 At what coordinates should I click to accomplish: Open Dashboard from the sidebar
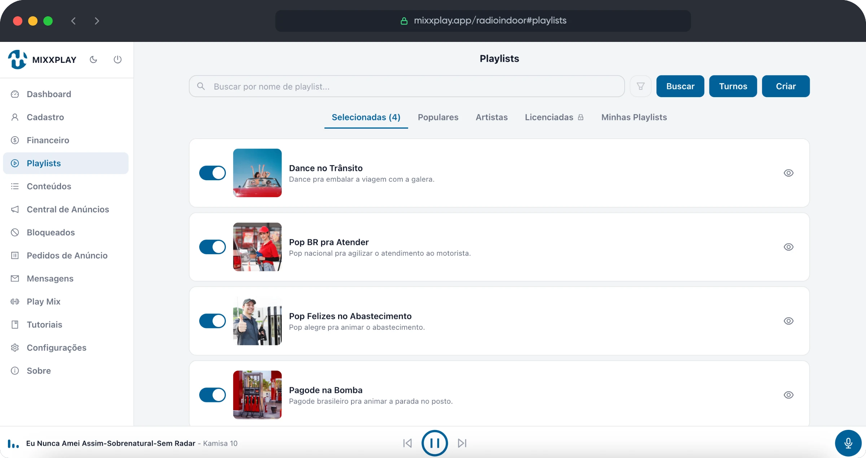coord(66,94)
